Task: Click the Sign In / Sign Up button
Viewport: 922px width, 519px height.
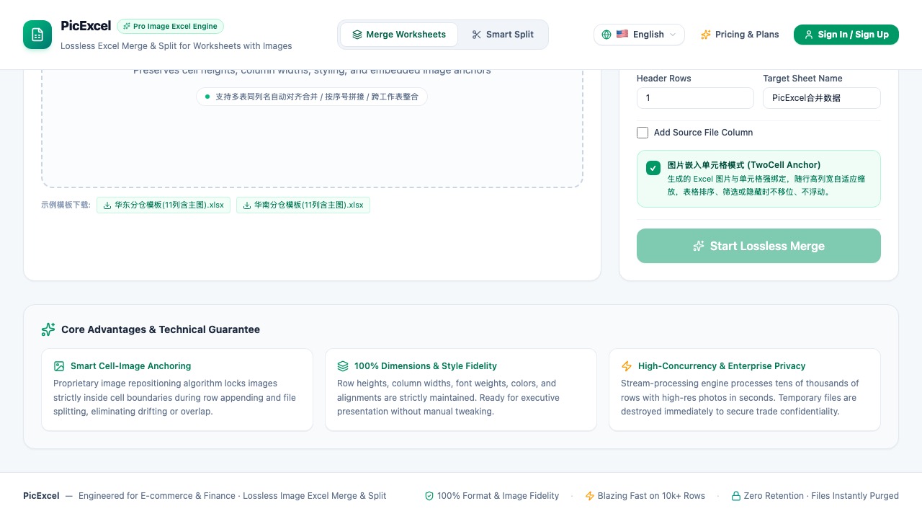Action: click(846, 35)
